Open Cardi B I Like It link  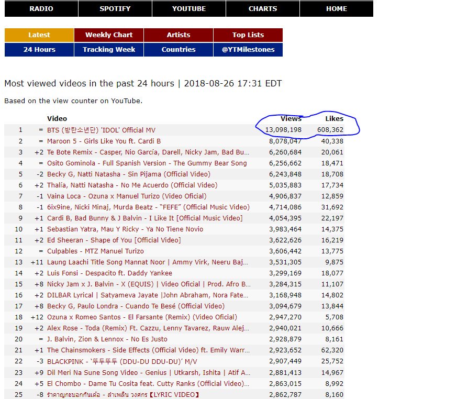144,218
